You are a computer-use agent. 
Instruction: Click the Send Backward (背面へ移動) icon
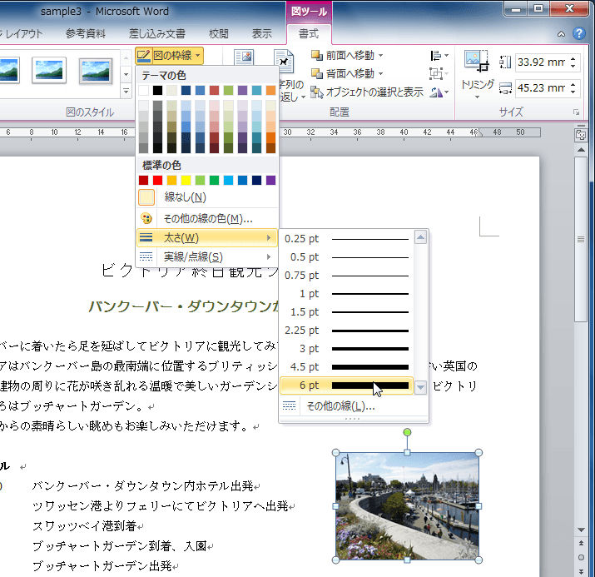[317, 73]
